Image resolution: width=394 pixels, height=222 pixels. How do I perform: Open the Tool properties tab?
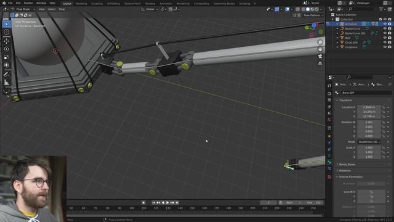329,86
